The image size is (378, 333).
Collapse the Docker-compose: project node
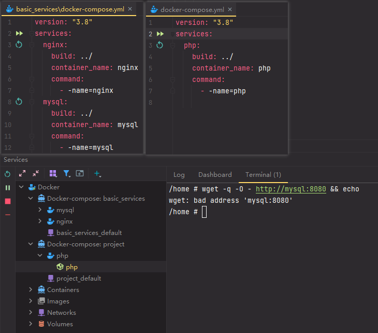[31, 244]
